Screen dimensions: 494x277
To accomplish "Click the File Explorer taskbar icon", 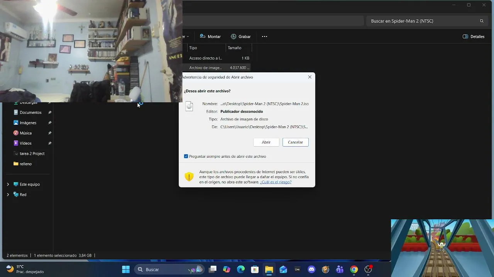I will pos(269,269).
